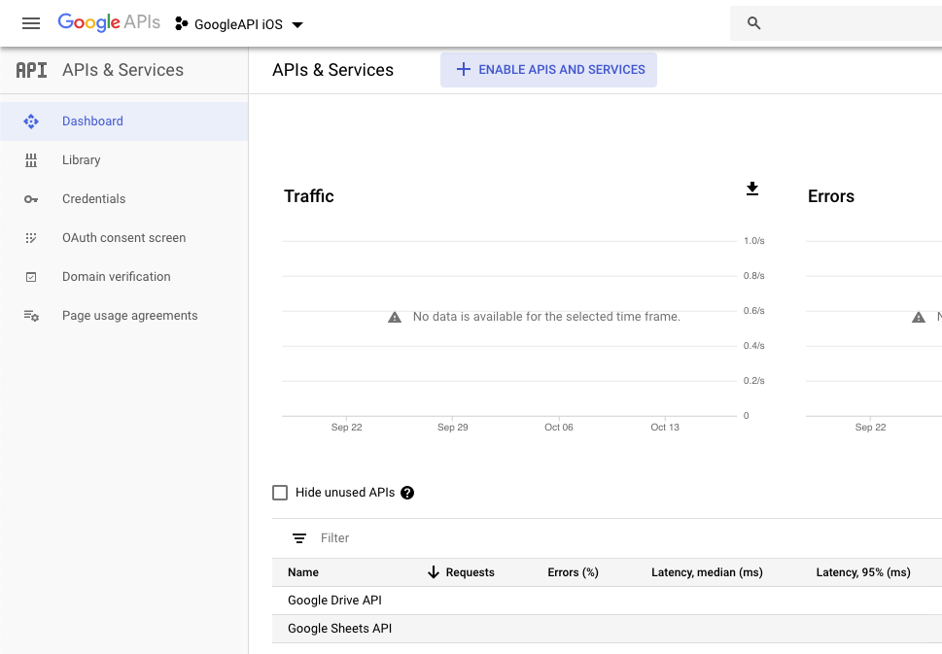Click the Library icon in sidebar
This screenshot has width=942, height=654.
(x=31, y=160)
